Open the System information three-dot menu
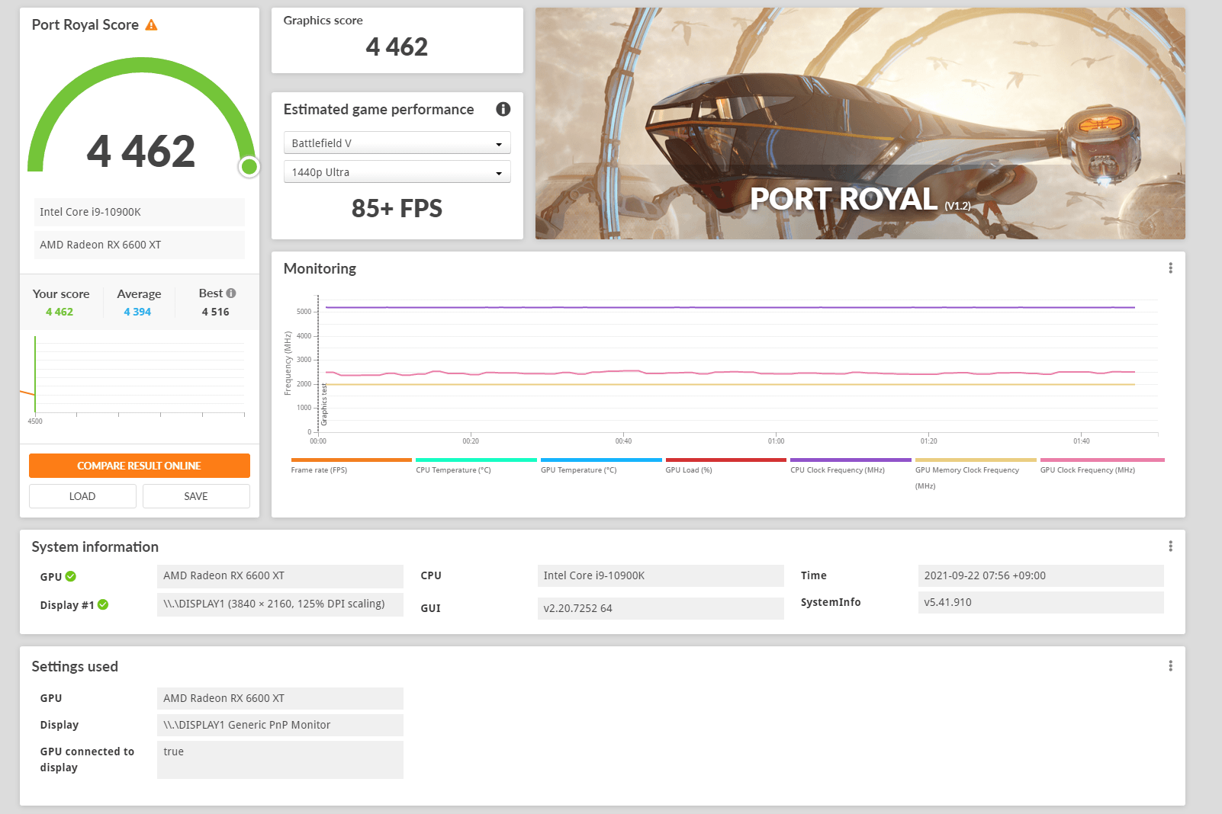 click(x=1170, y=546)
